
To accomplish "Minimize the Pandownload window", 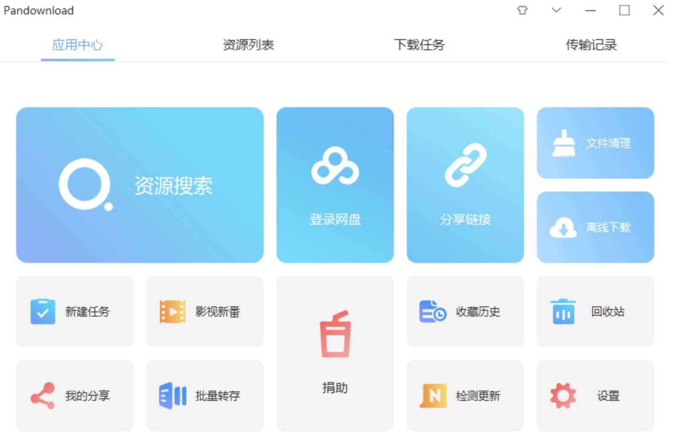I will coord(590,10).
